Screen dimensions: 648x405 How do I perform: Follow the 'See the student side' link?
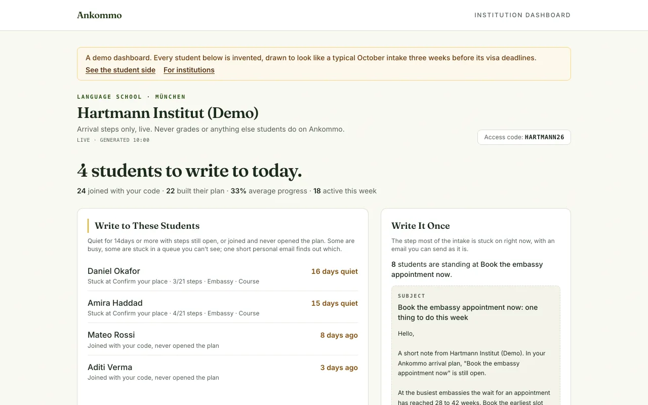click(x=120, y=70)
